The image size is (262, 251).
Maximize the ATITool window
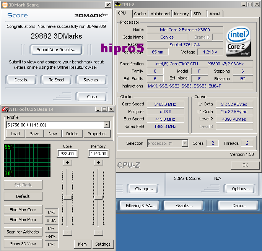click(x=104, y=109)
